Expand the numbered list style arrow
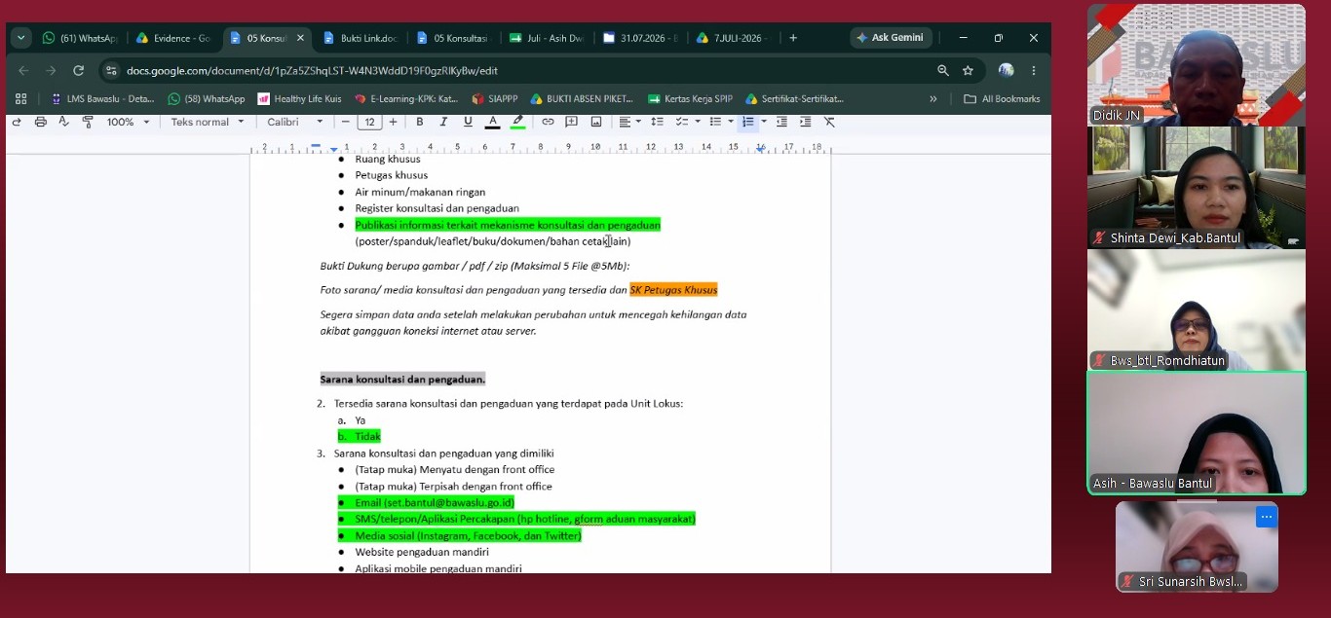The image size is (1331, 618). (x=764, y=122)
